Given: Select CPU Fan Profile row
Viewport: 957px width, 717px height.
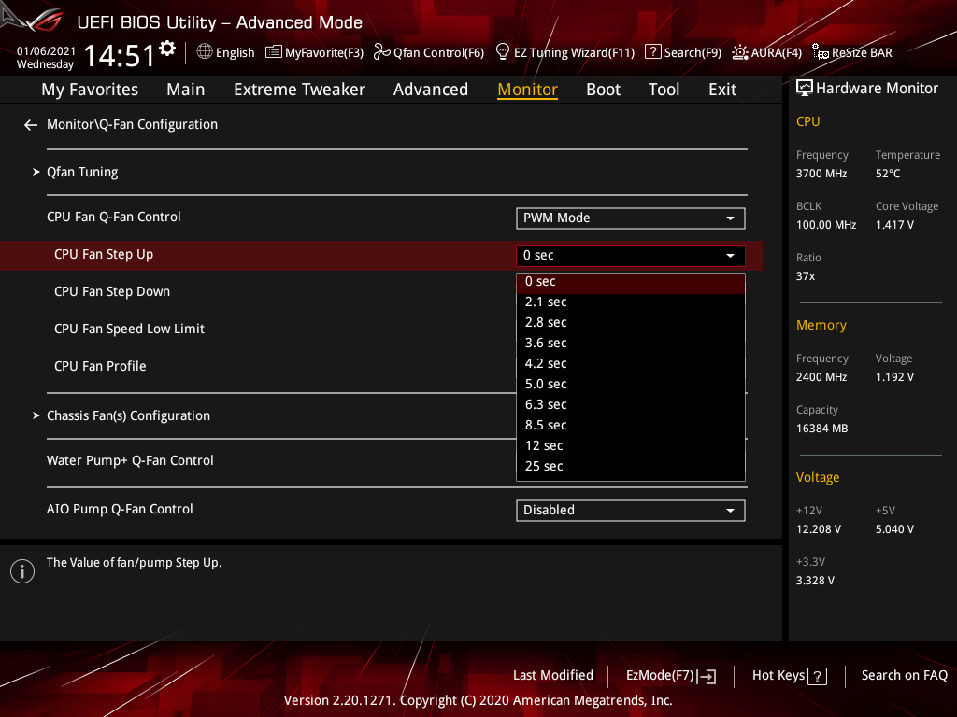Looking at the screenshot, I should (100, 366).
